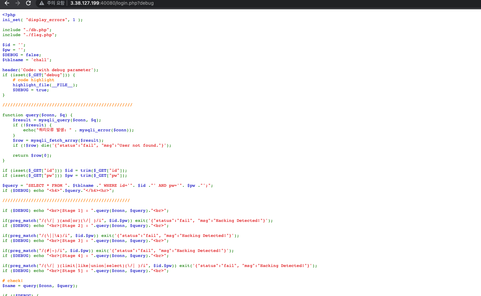Screen dimensions: 481x296
Task: Click the 'if (!$result) {' line
Action: pos(32,125)
